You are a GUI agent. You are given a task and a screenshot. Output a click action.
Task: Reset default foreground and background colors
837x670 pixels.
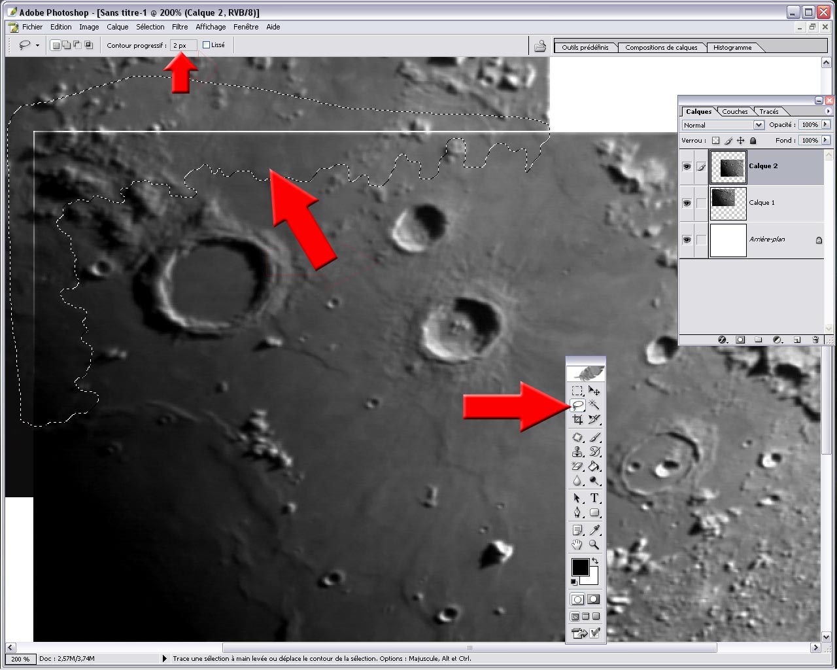[574, 582]
